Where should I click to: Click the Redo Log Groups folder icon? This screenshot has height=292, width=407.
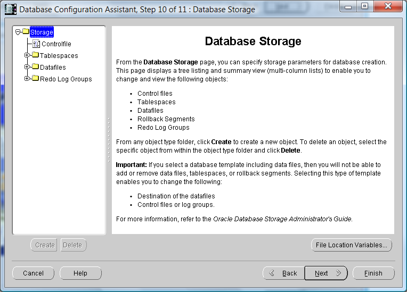(x=36, y=78)
